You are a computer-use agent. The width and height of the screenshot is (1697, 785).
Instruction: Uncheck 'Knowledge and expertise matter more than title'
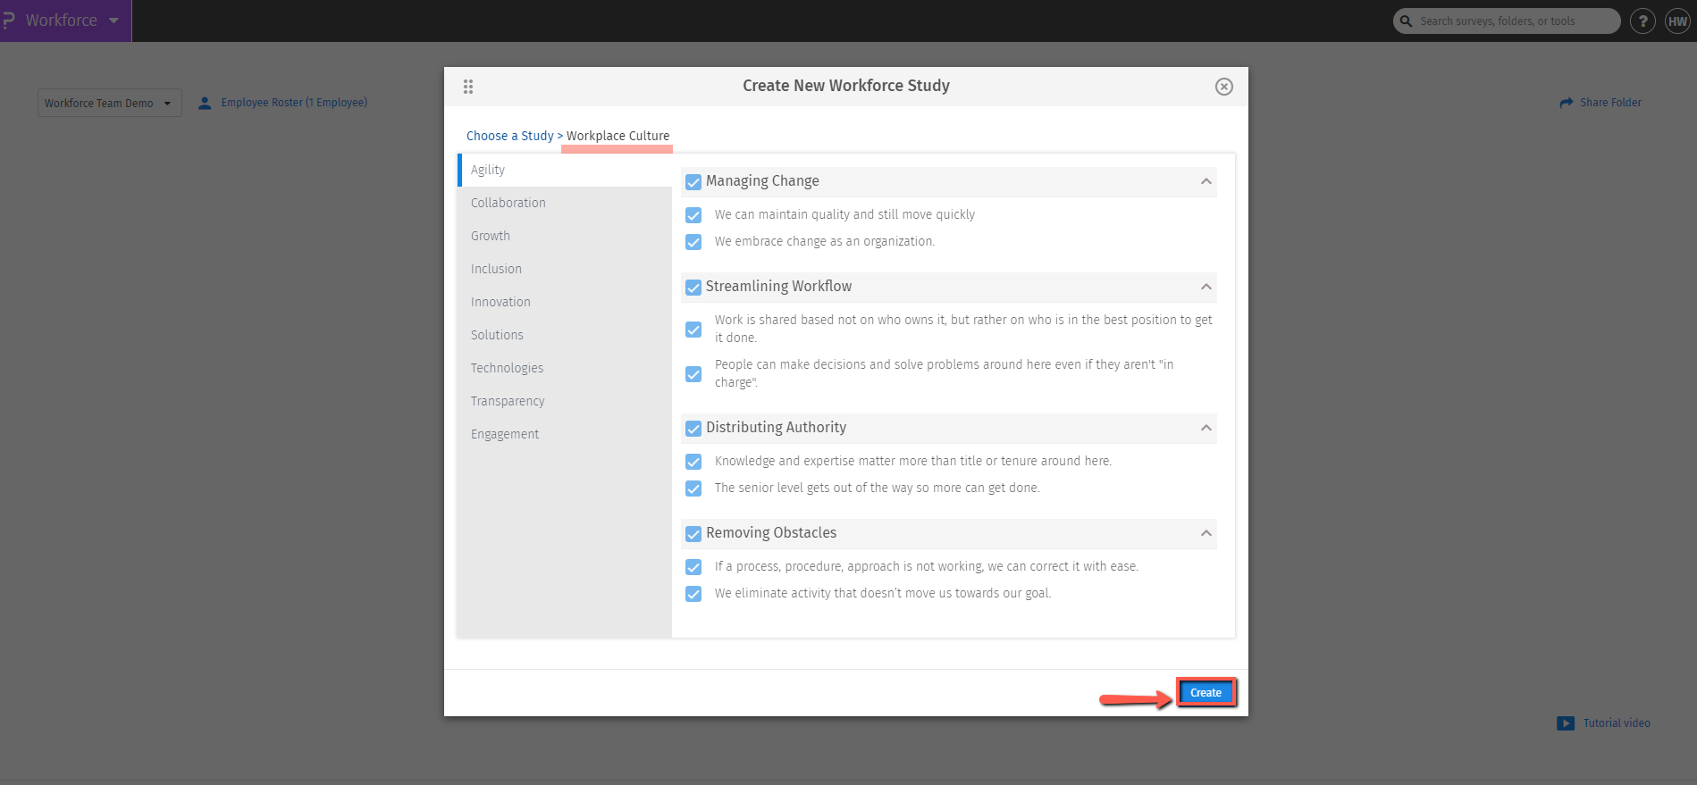693,462
